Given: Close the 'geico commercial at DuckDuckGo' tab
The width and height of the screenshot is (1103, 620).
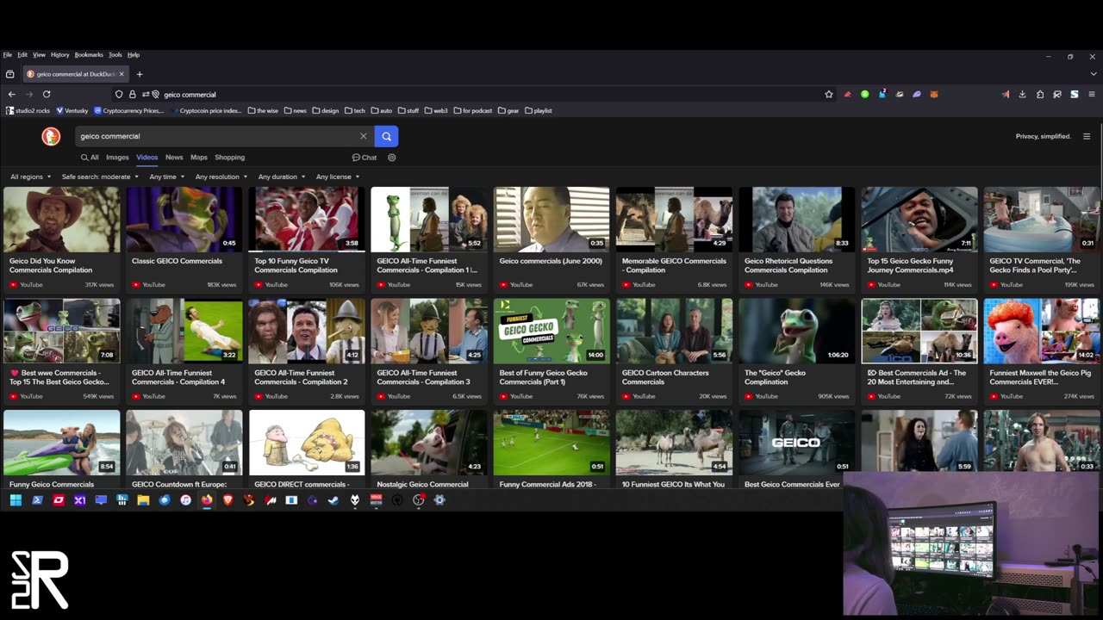Looking at the screenshot, I should (122, 74).
